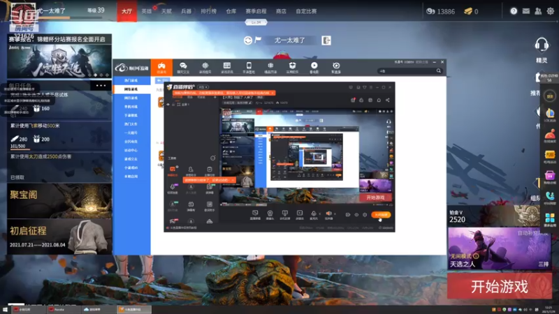The image size is (559, 314).
Task: Open the game mail envelope icon
Action: click(x=526, y=11)
